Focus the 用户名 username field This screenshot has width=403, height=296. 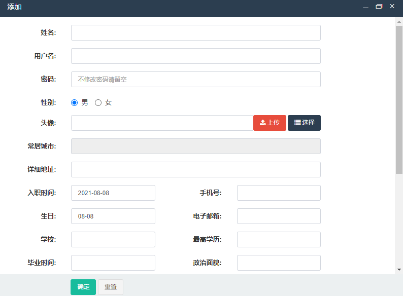click(x=195, y=56)
